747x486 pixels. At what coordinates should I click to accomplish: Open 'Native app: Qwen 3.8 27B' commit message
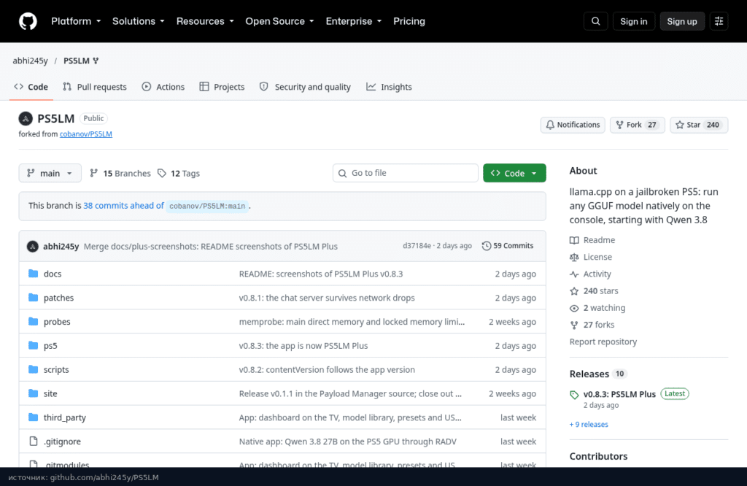(348, 441)
